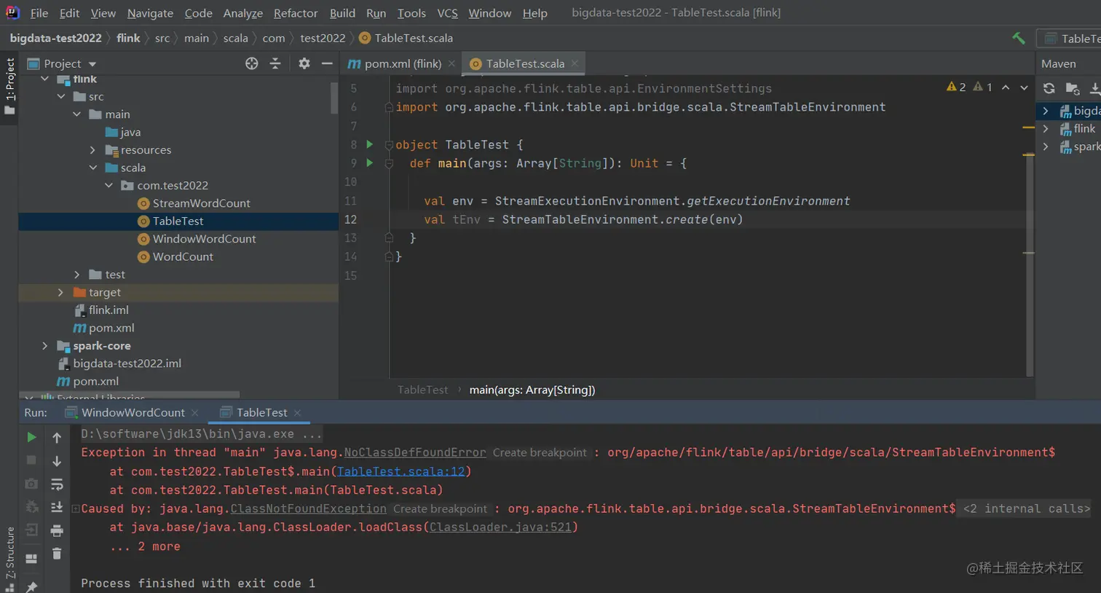Build project with green hammer icon

[x=1018, y=38]
